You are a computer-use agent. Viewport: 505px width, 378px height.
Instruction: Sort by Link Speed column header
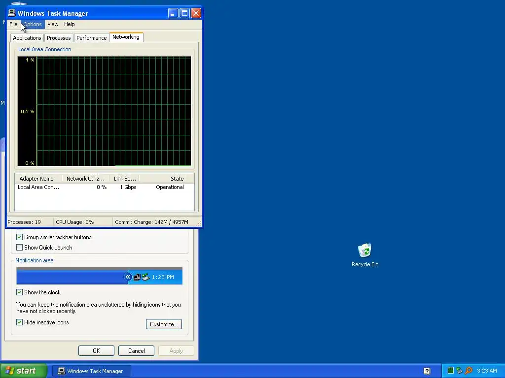pyautogui.click(x=124, y=179)
